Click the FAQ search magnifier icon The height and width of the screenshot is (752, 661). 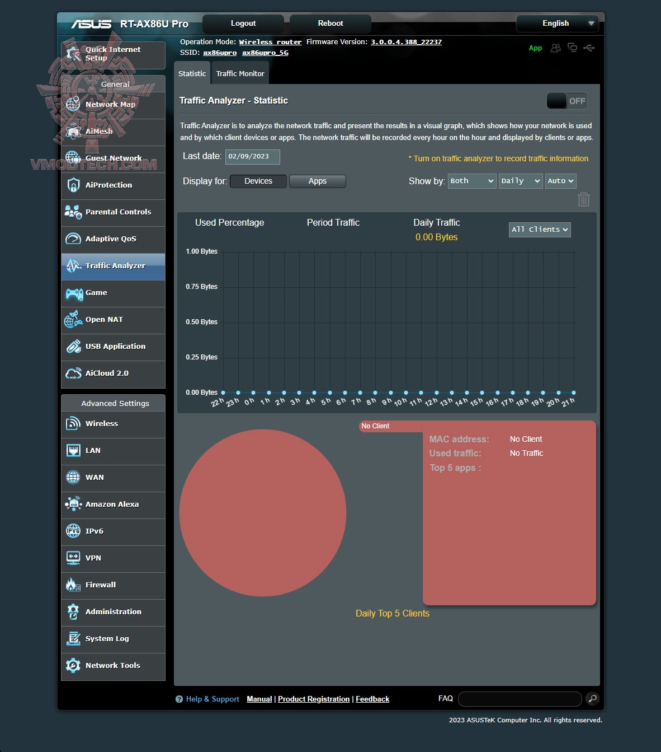coord(592,698)
